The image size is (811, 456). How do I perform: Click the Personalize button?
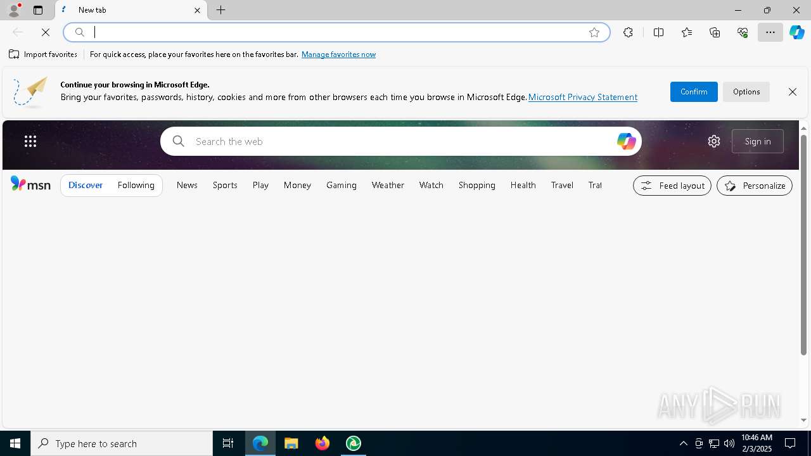755,186
